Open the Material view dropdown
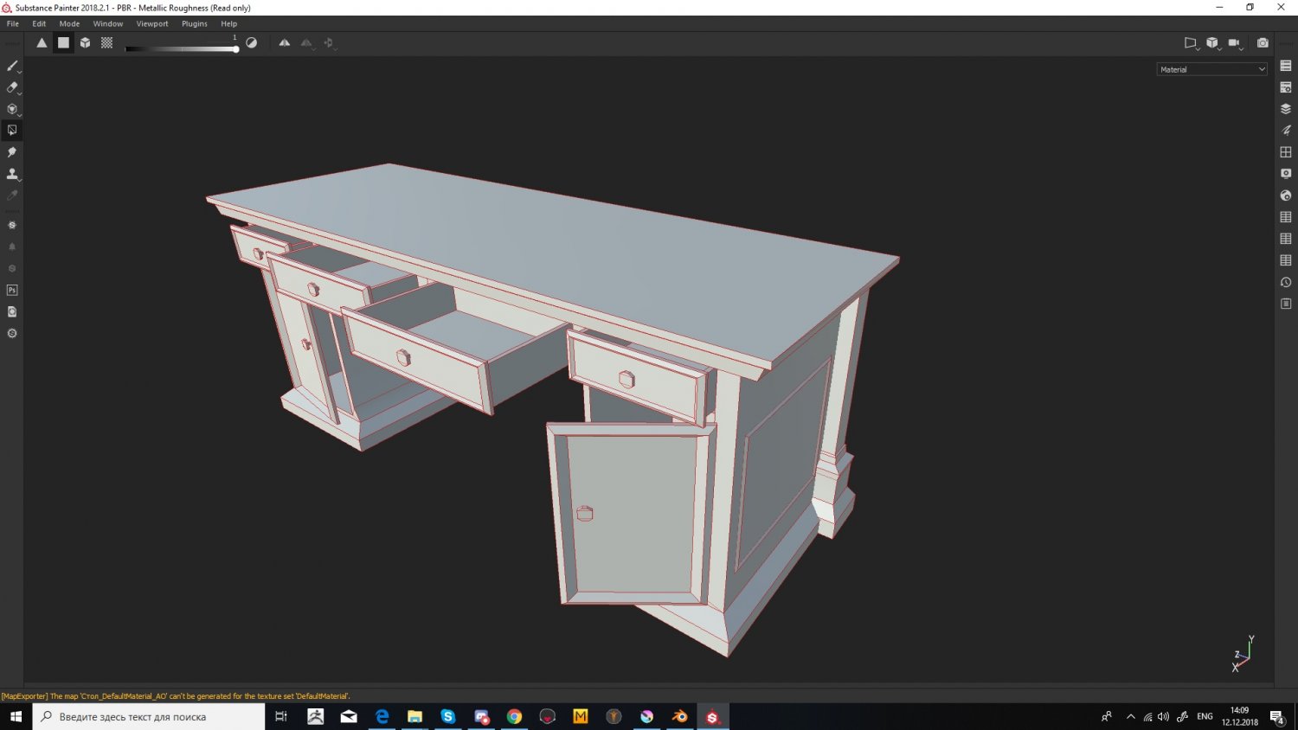This screenshot has width=1298, height=730. pyautogui.click(x=1210, y=69)
